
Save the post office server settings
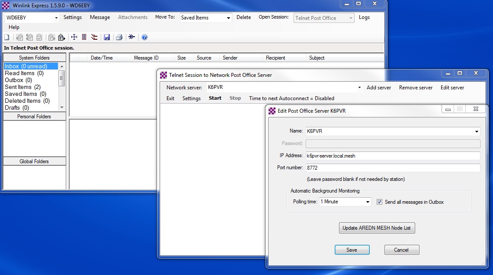click(352, 250)
